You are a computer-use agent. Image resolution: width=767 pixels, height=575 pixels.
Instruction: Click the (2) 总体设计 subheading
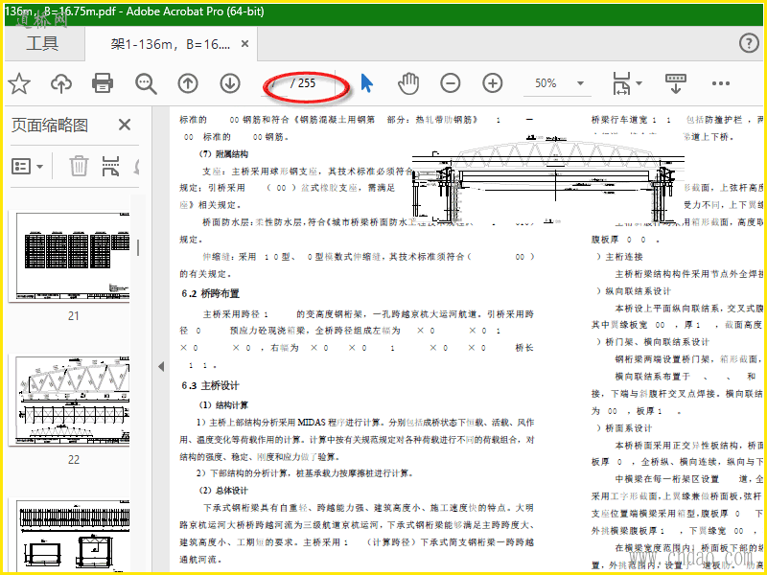coord(223,491)
